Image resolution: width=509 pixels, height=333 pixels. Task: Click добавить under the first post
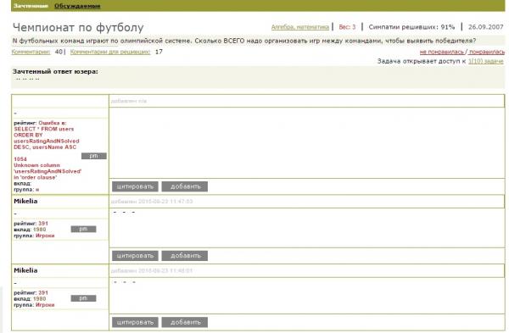pyautogui.click(x=185, y=186)
